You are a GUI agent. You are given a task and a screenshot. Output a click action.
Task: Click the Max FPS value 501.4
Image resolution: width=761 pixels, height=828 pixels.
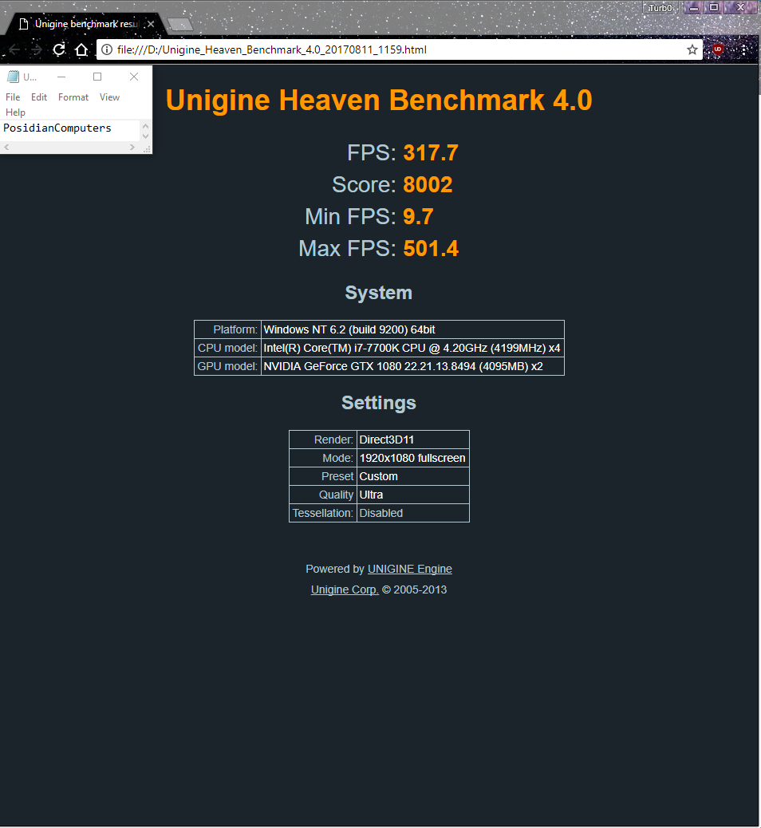(431, 249)
